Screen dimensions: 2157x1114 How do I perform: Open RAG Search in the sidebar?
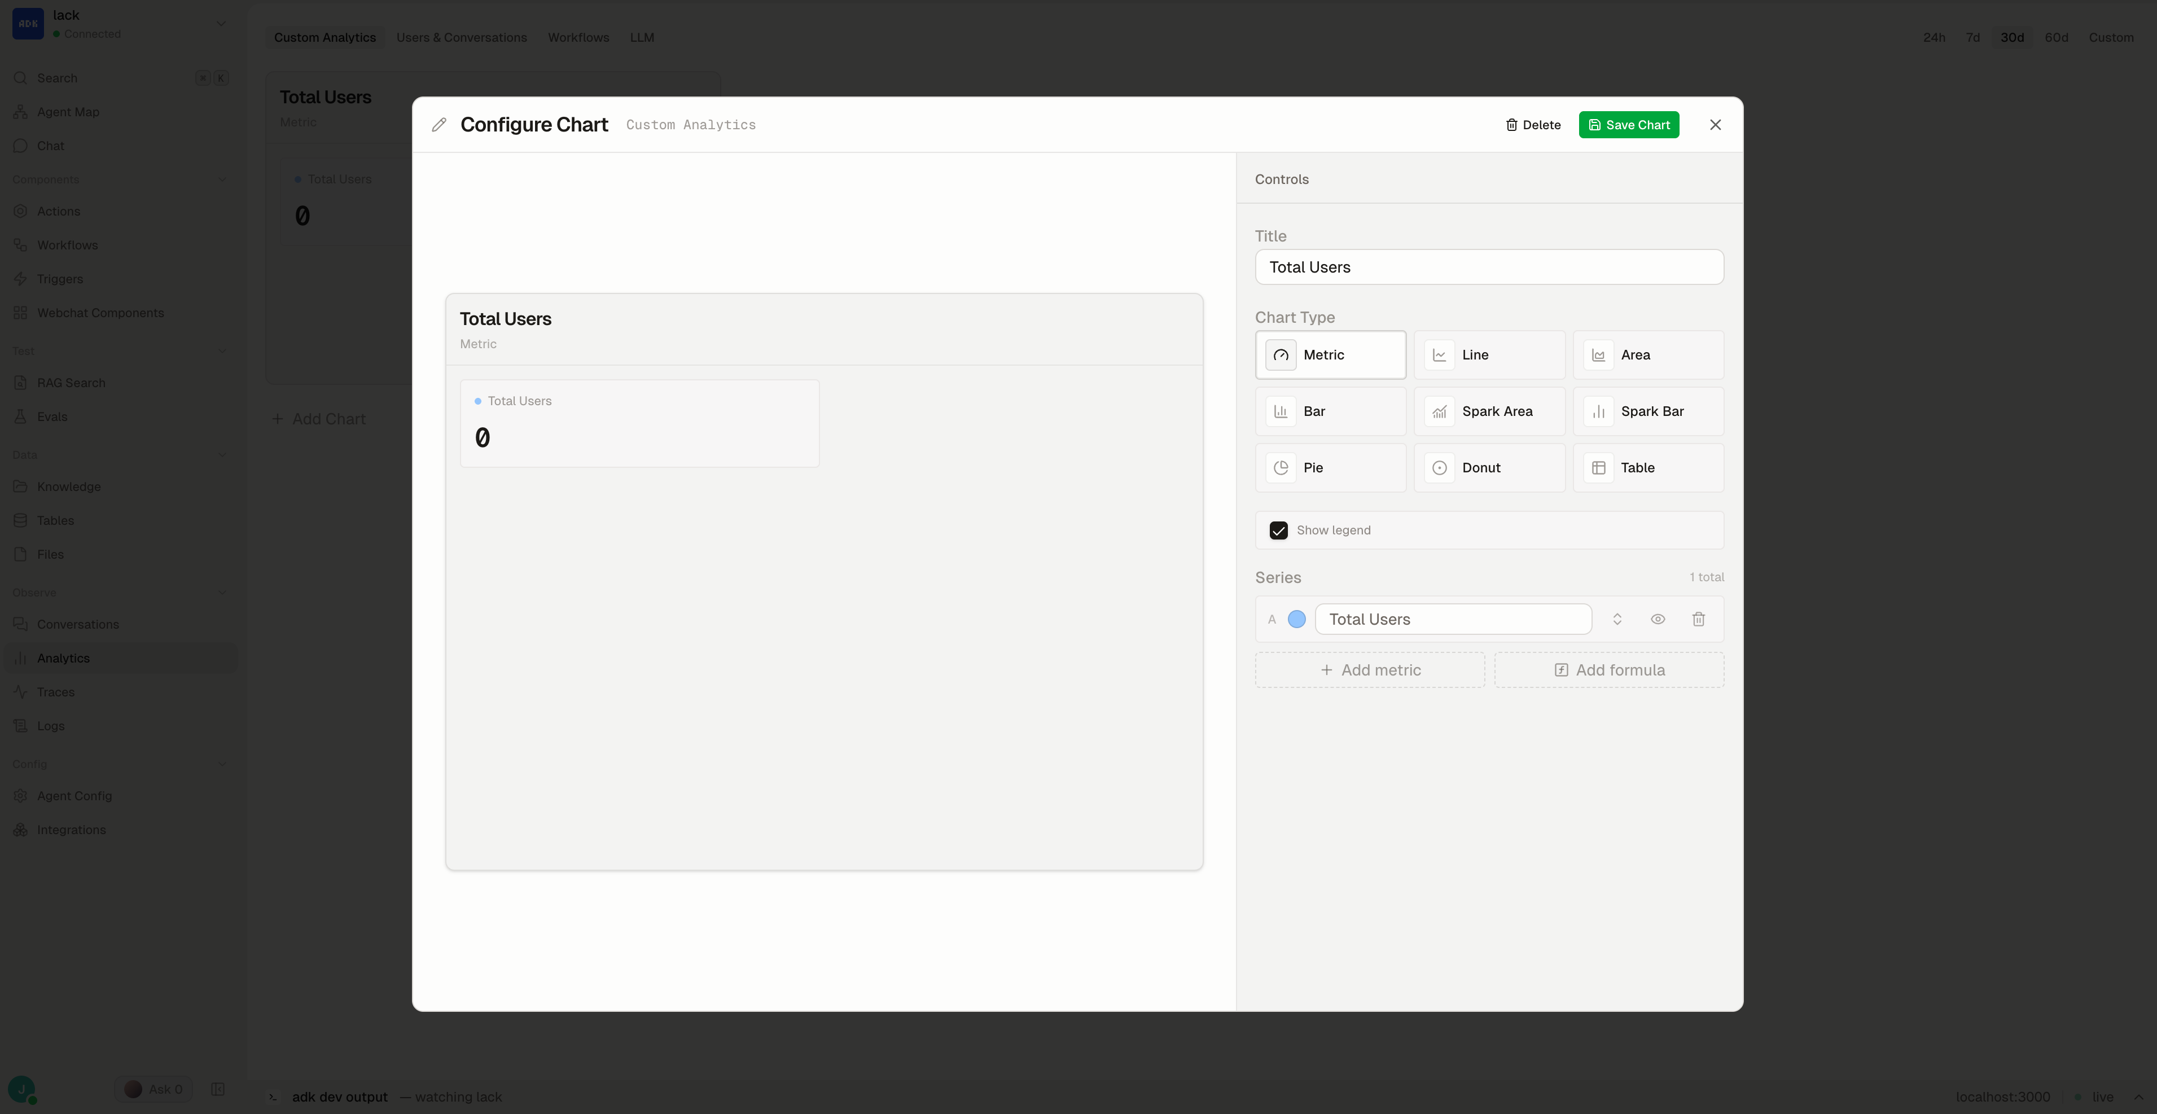(121, 383)
